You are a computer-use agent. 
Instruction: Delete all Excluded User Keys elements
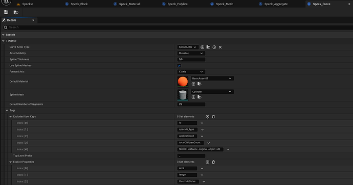[213, 117]
